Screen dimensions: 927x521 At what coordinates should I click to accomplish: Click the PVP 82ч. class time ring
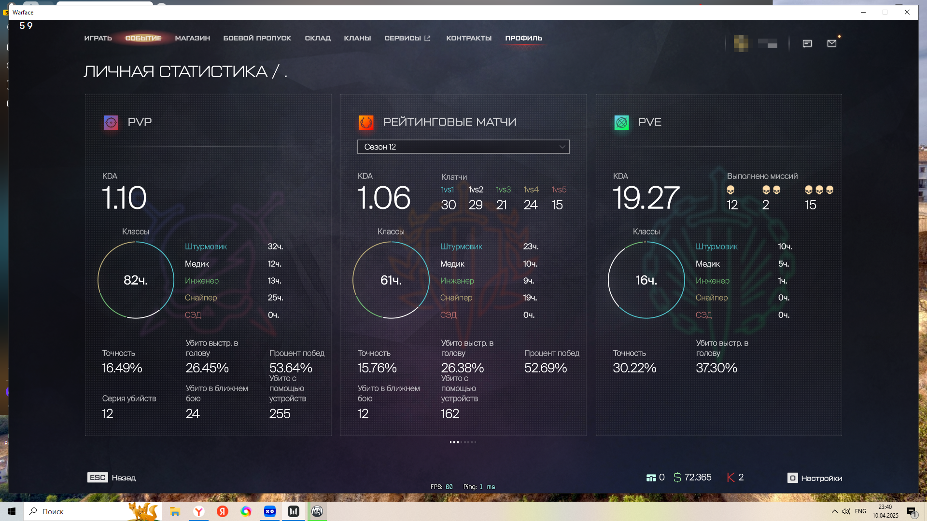(x=136, y=280)
